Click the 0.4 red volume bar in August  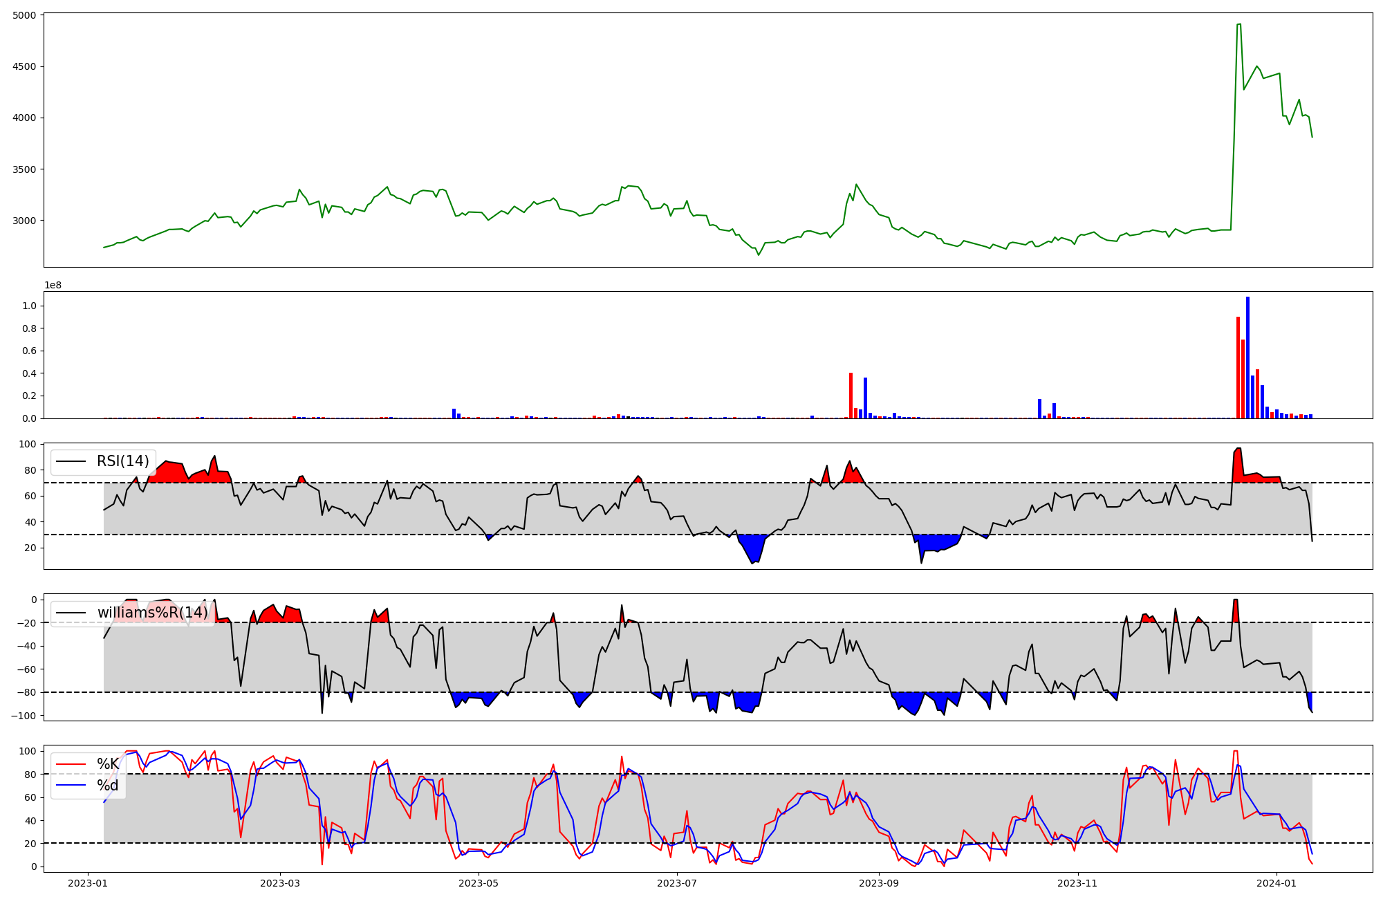point(851,396)
